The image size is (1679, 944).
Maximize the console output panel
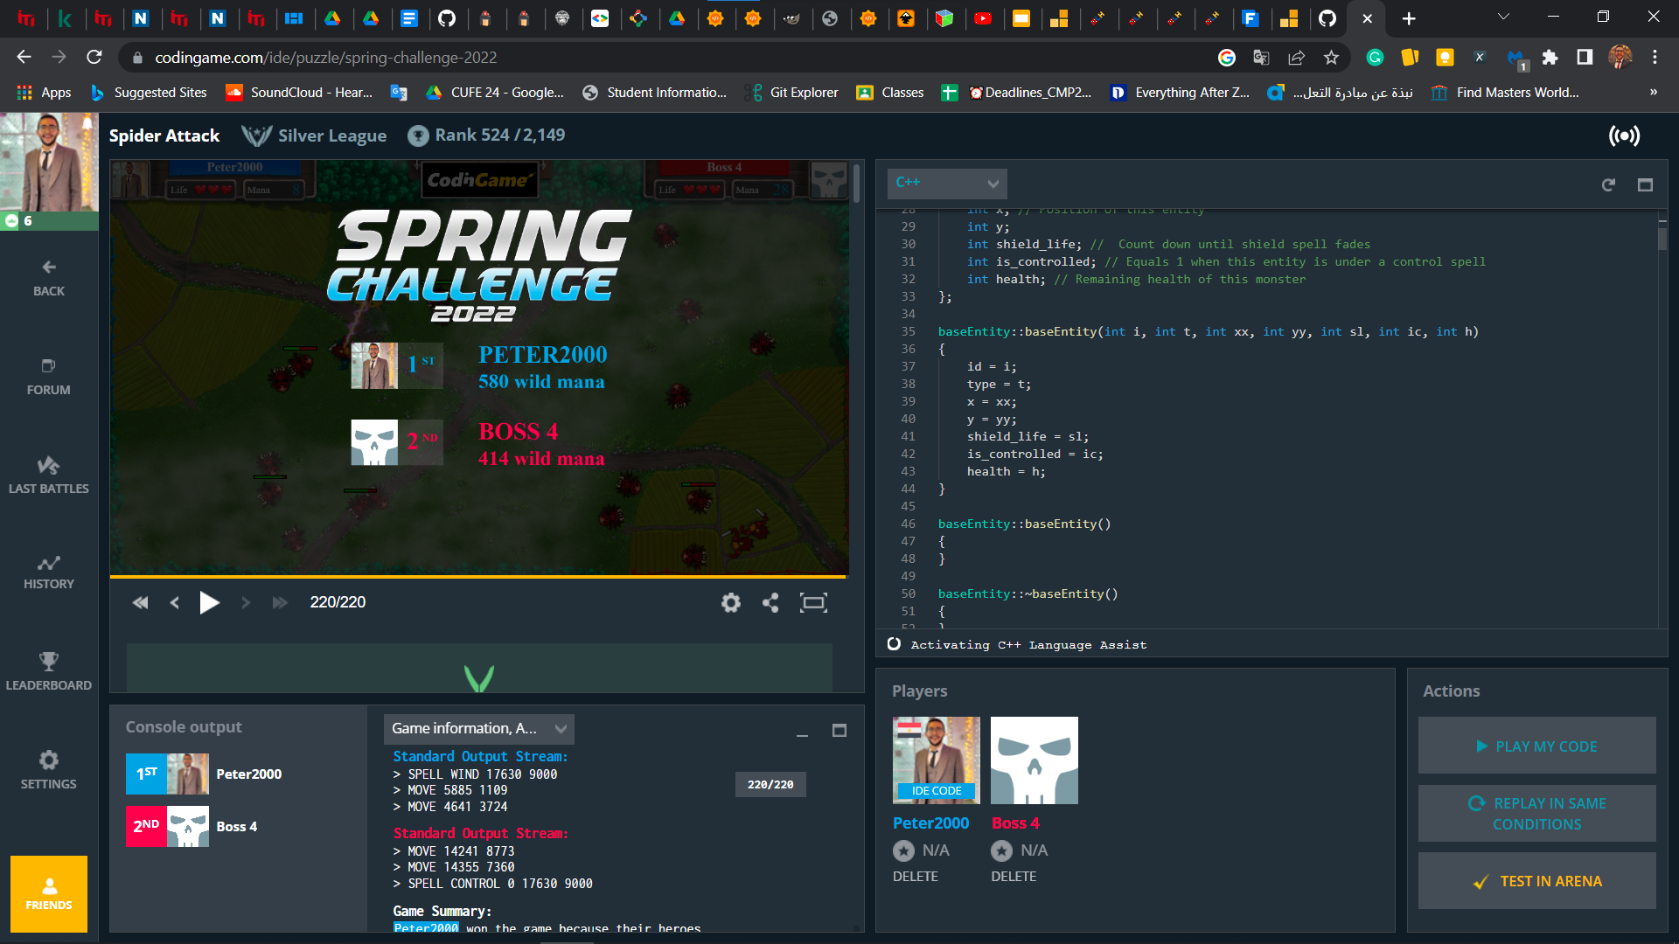pos(839,730)
